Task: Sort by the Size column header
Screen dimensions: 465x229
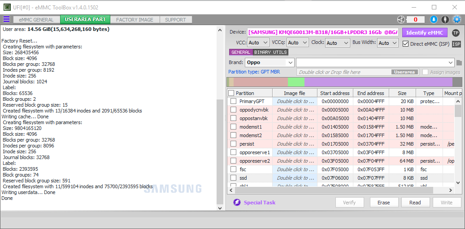Action: (x=402, y=93)
